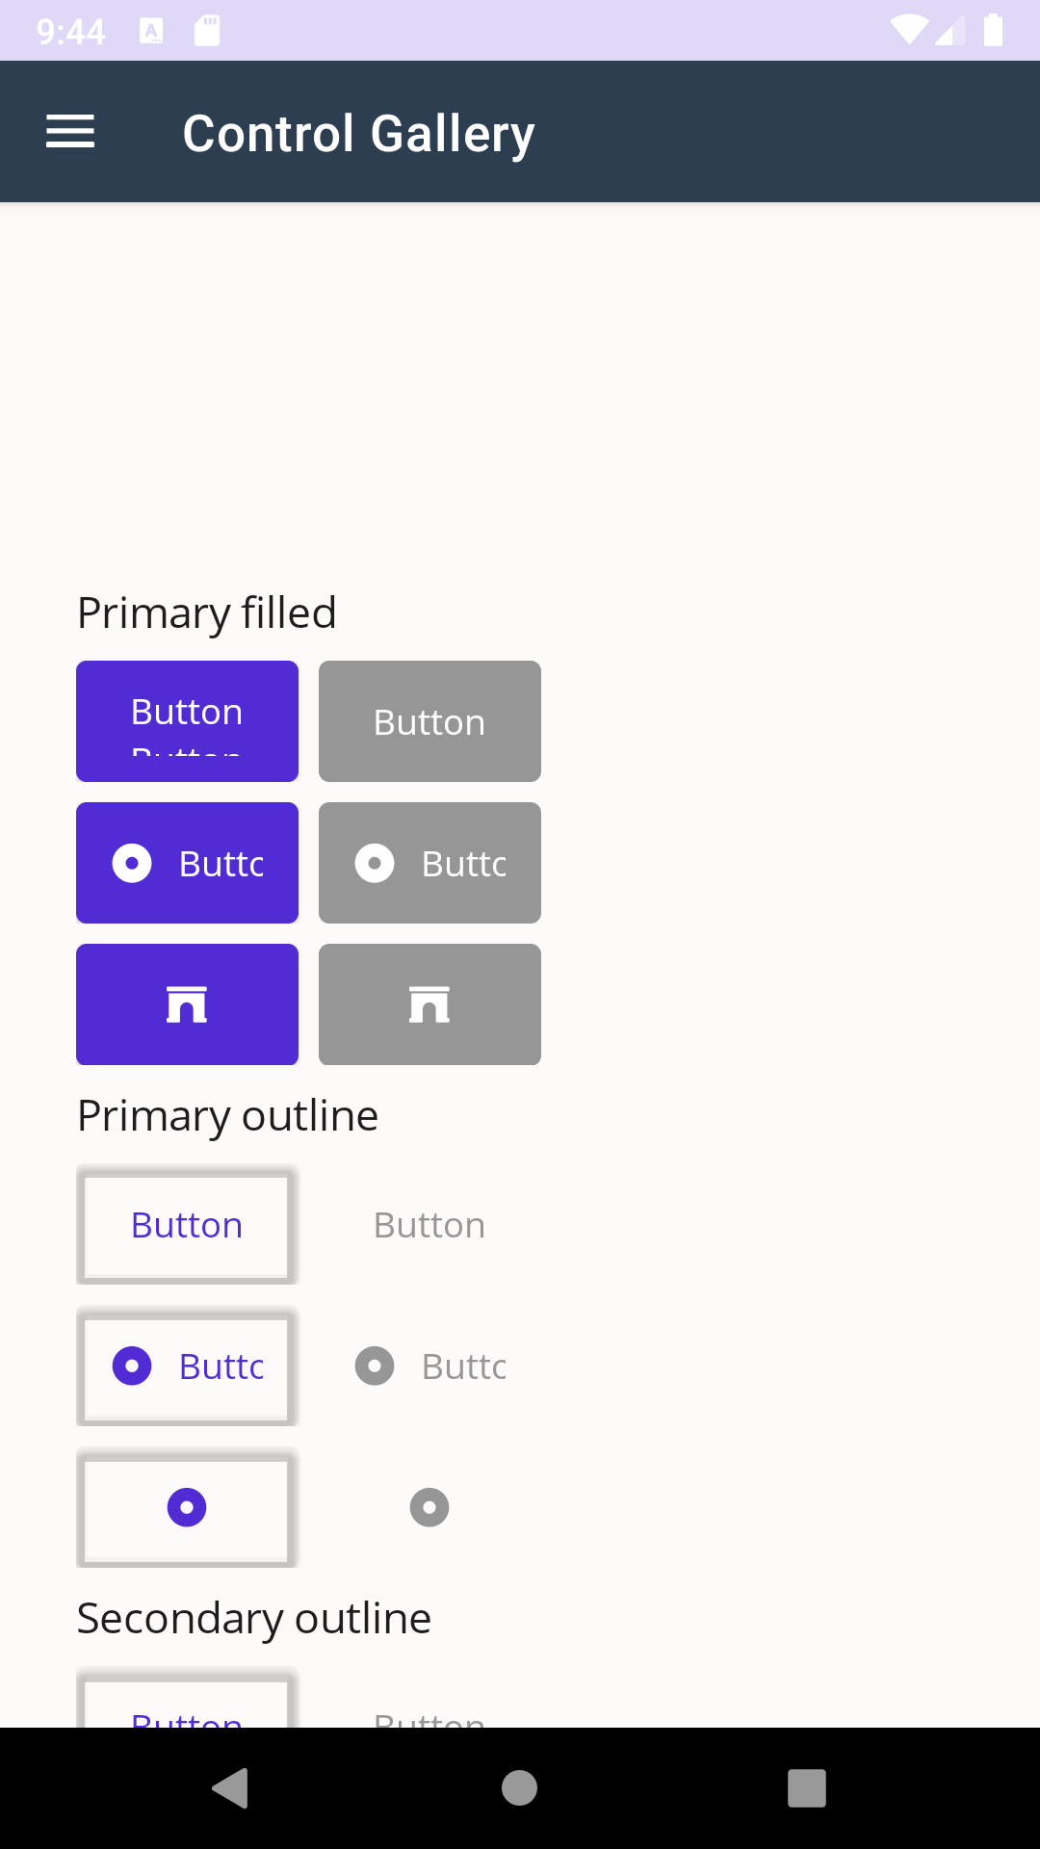
Task: Tap the 9:44 clock in the status bar
Action: click(70, 30)
